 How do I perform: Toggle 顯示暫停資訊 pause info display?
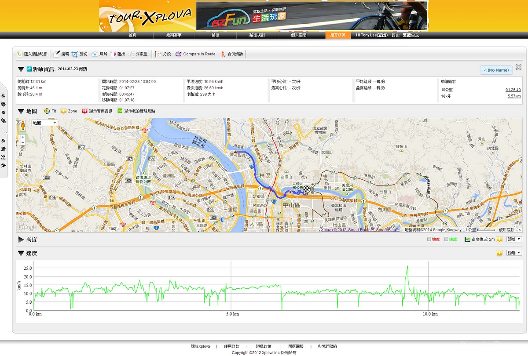84,111
